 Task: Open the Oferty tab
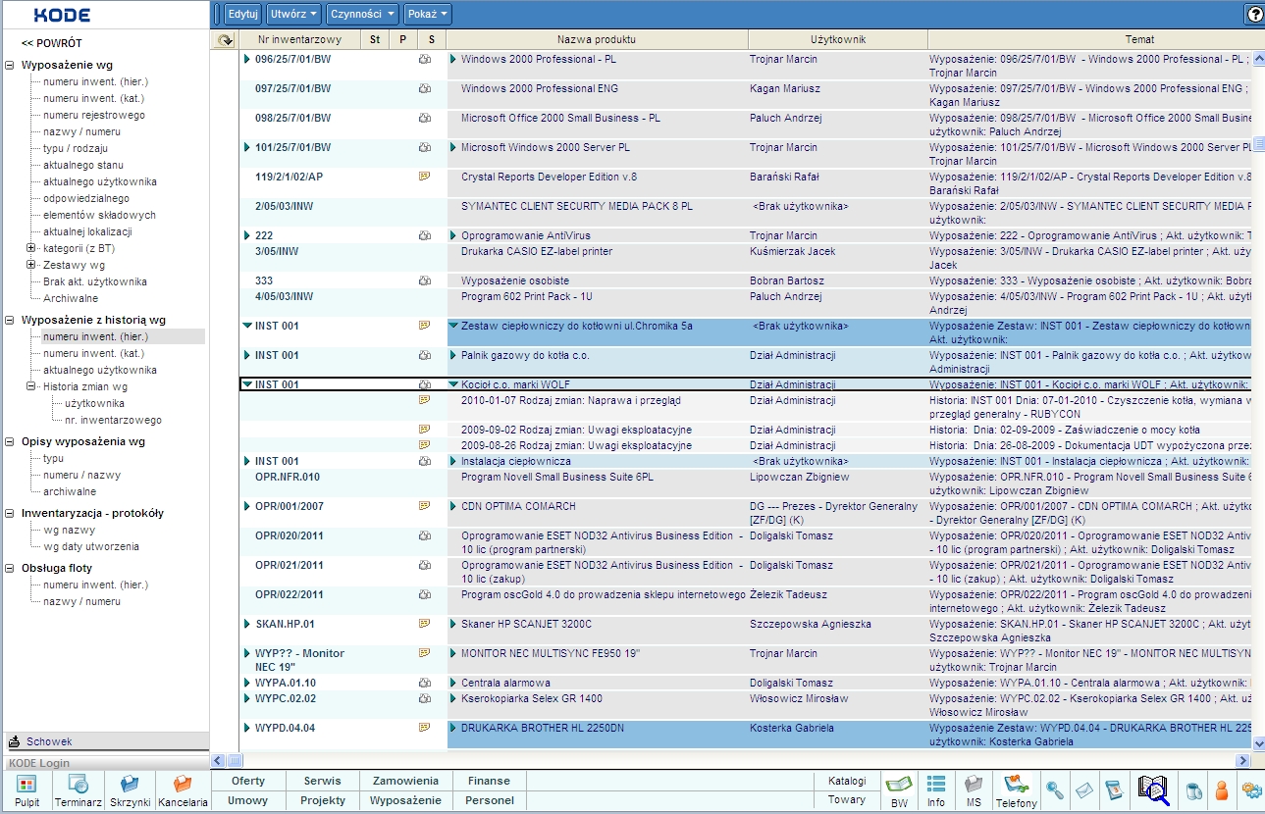coord(248,781)
